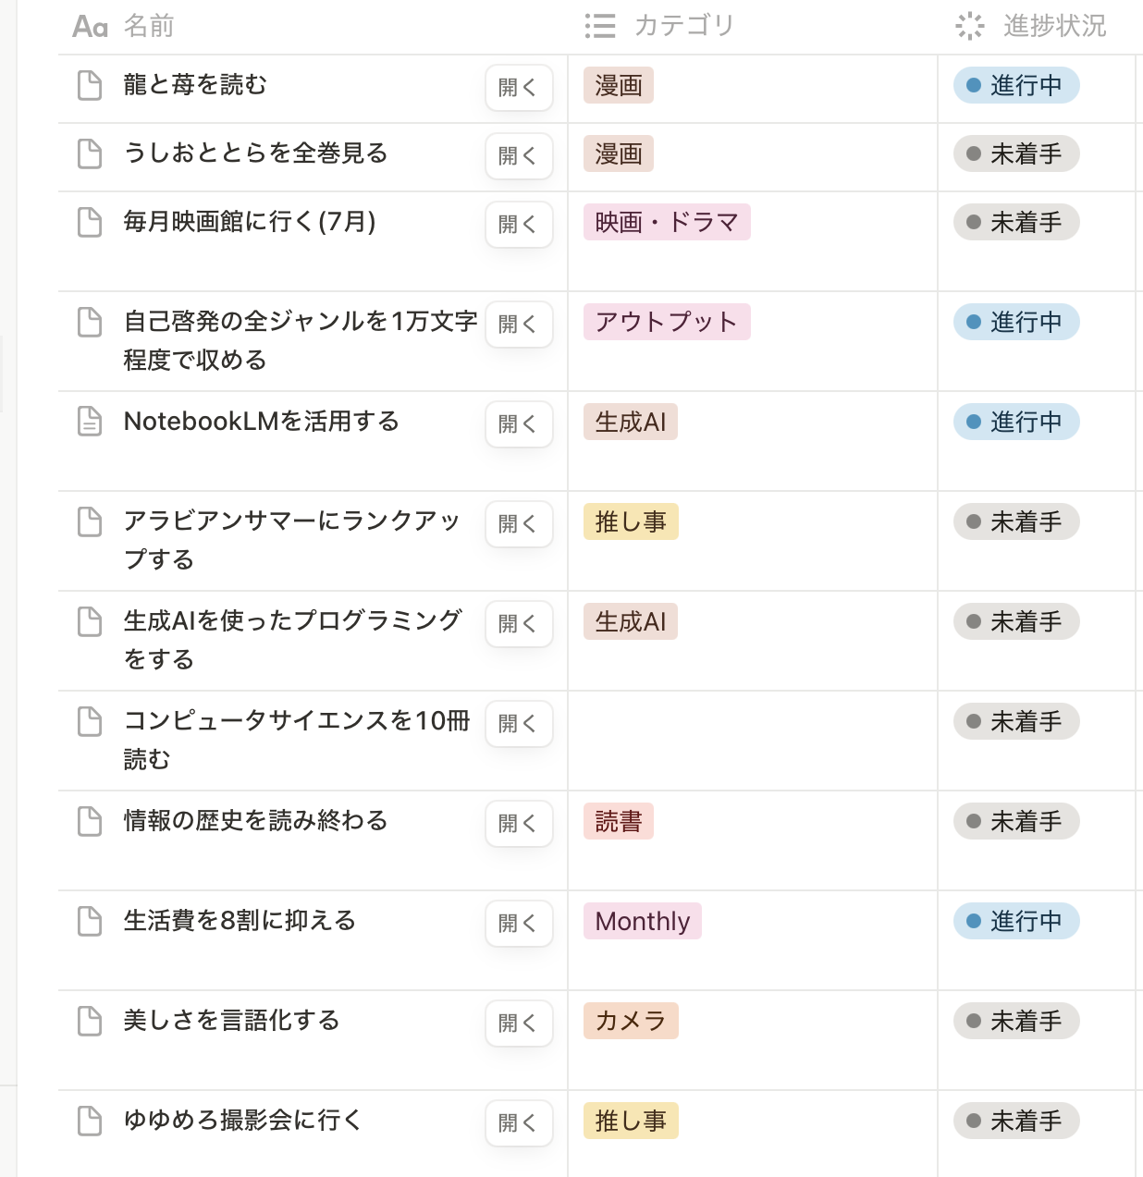
Task: Click page icon for 生活費を8割に抑える
Action: click(x=90, y=921)
